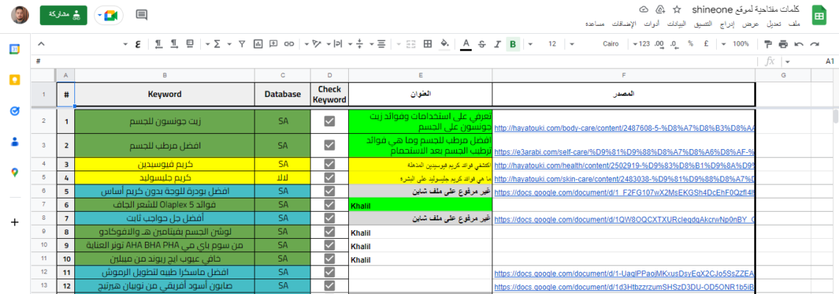Open text color picker

point(466,44)
